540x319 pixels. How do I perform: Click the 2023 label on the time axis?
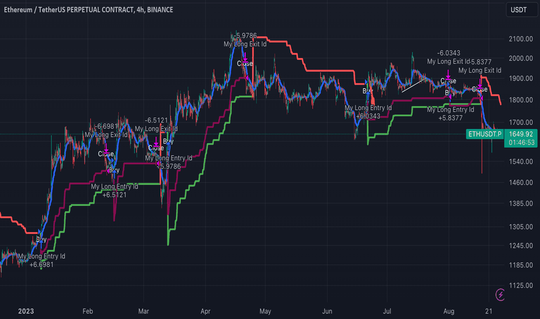[26, 311]
